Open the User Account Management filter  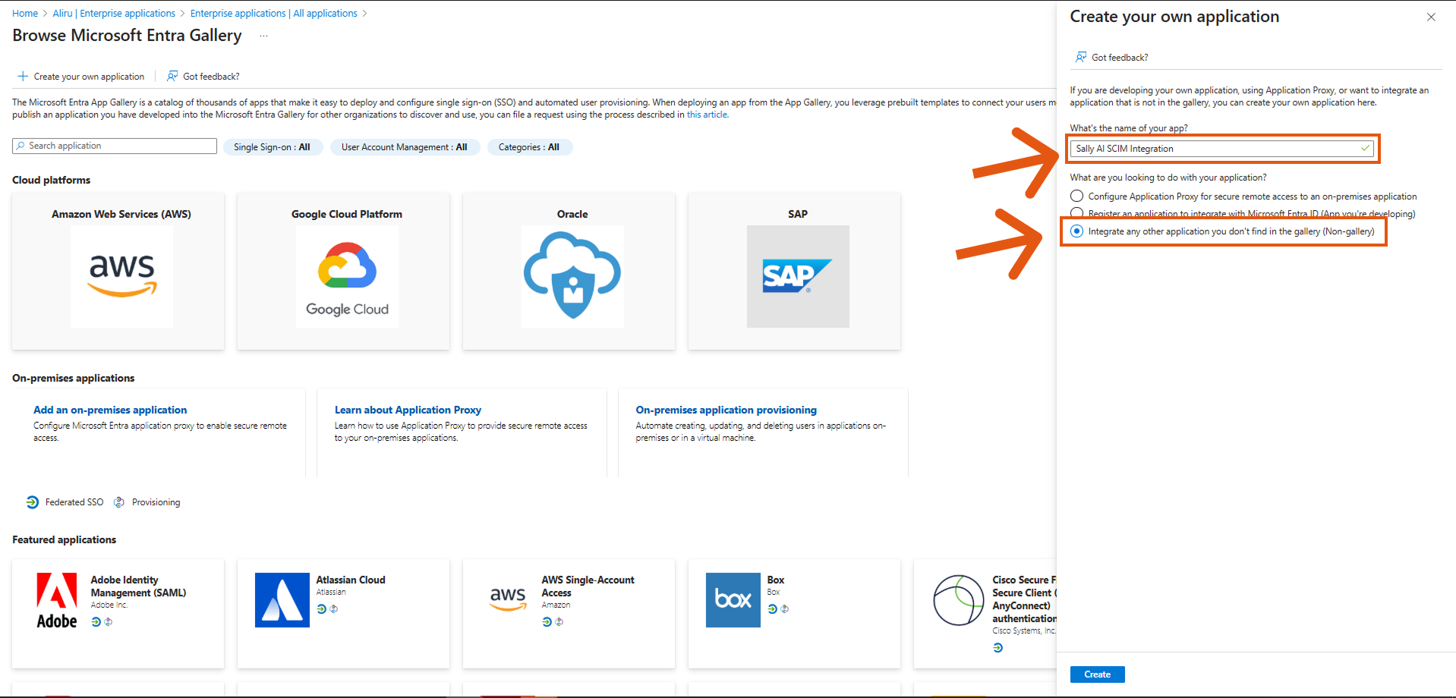[x=404, y=147]
